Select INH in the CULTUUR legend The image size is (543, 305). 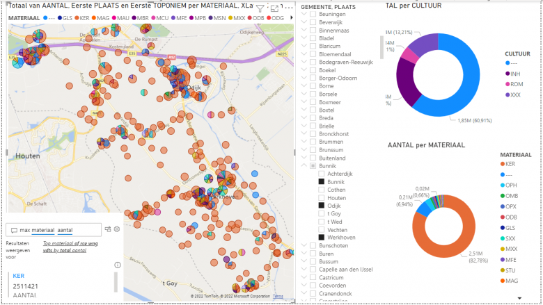coord(515,74)
